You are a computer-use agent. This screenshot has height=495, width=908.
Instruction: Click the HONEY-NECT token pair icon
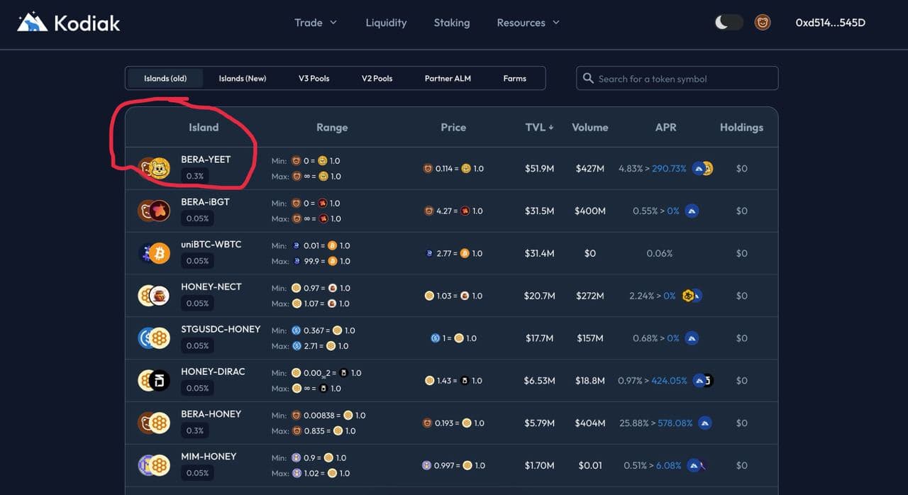point(154,296)
